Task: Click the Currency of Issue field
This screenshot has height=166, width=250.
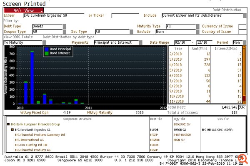Action: pyautogui.click(x=242, y=26)
